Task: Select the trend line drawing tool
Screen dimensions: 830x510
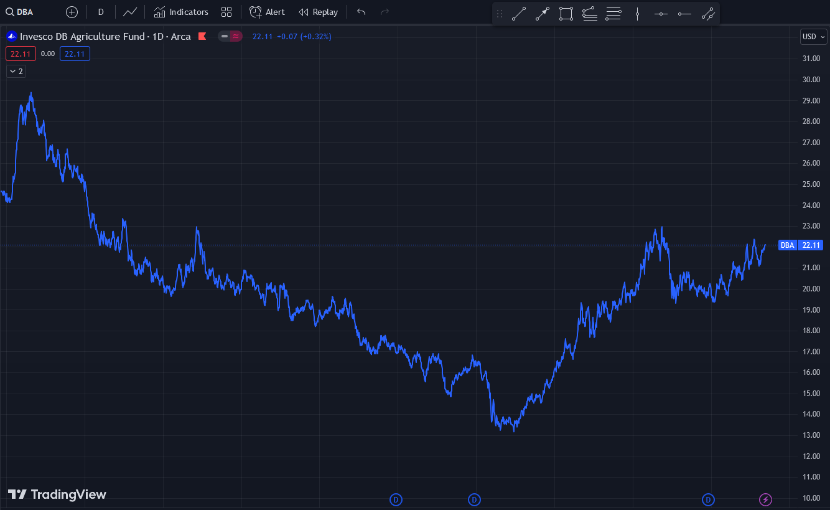Action: click(x=519, y=14)
